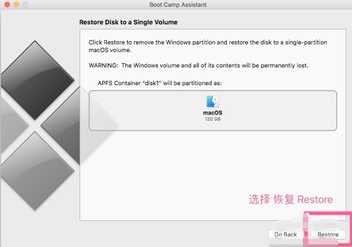Click right diamond of Boot Camp logo
The width and height of the screenshot is (352, 247).
67,124
